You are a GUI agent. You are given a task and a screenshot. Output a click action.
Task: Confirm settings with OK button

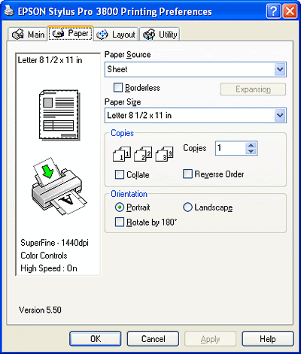click(96, 339)
